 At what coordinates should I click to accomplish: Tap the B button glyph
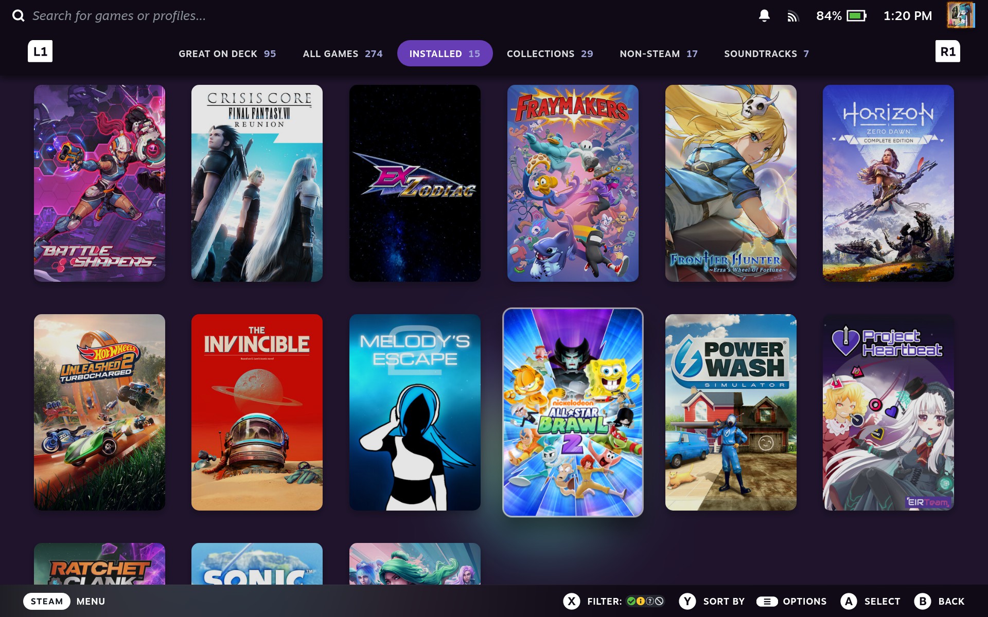tap(923, 601)
